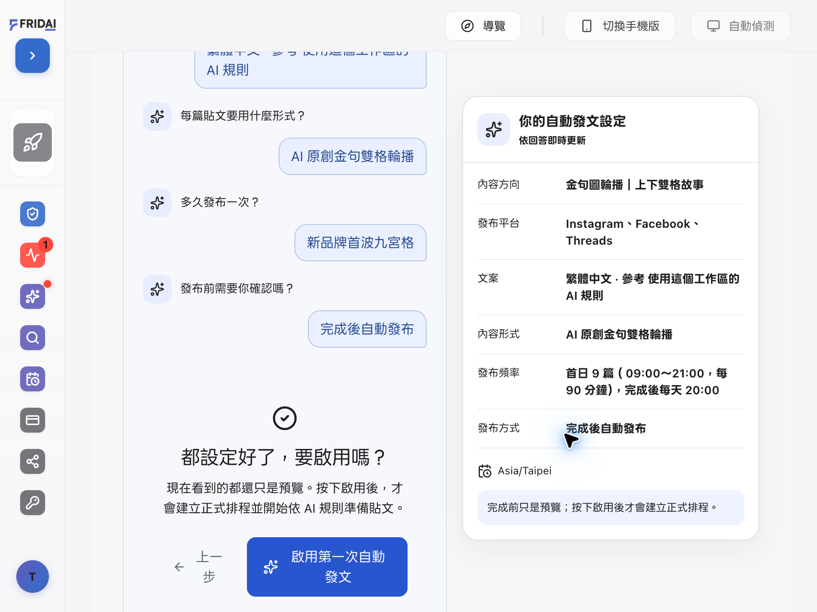Click the sparkle icon beside 多久發布一次
This screenshot has height=612, width=817.
157,203
